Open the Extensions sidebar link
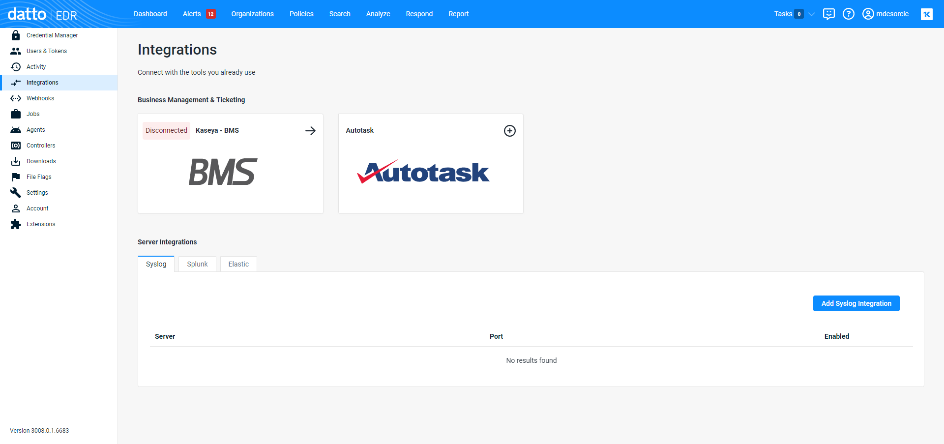Image resolution: width=944 pixels, height=444 pixels. coord(41,224)
